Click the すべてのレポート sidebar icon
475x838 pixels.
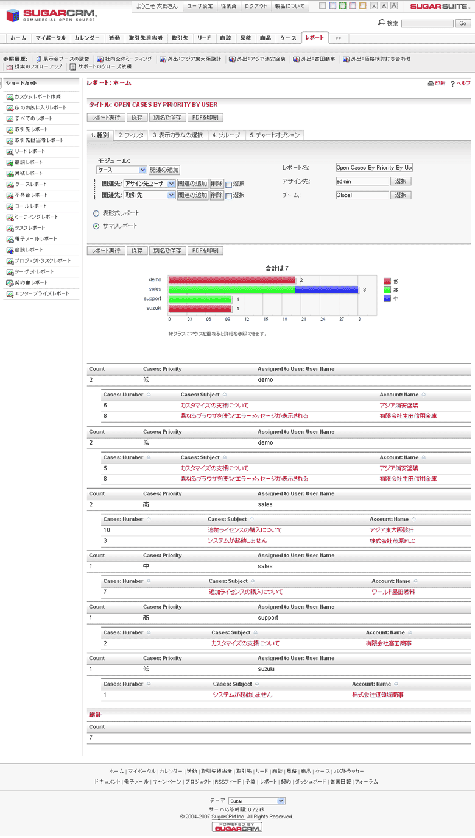tap(10, 118)
